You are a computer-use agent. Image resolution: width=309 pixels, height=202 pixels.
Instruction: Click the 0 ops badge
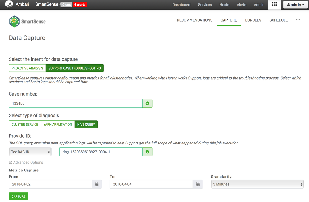(x=67, y=5)
